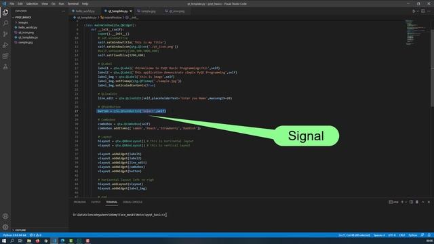The height and width of the screenshot is (244, 434).
Task: Open the Go menu
Action: pos(54,4)
